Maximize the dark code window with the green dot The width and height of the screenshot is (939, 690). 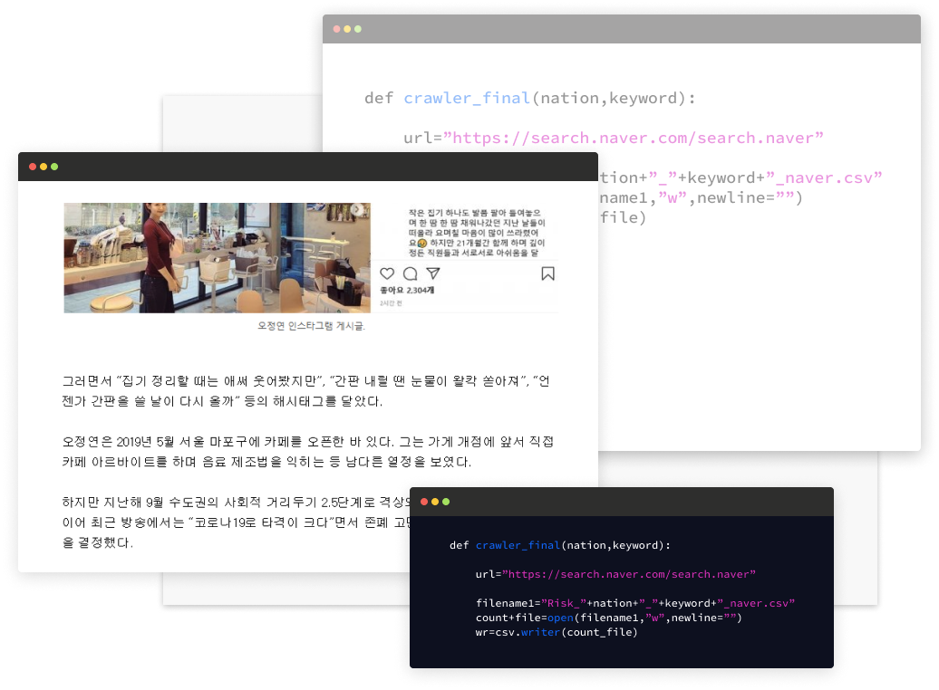click(x=446, y=502)
